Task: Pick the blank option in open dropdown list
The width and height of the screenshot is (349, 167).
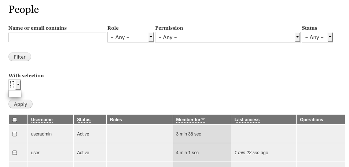Action: click(15, 94)
